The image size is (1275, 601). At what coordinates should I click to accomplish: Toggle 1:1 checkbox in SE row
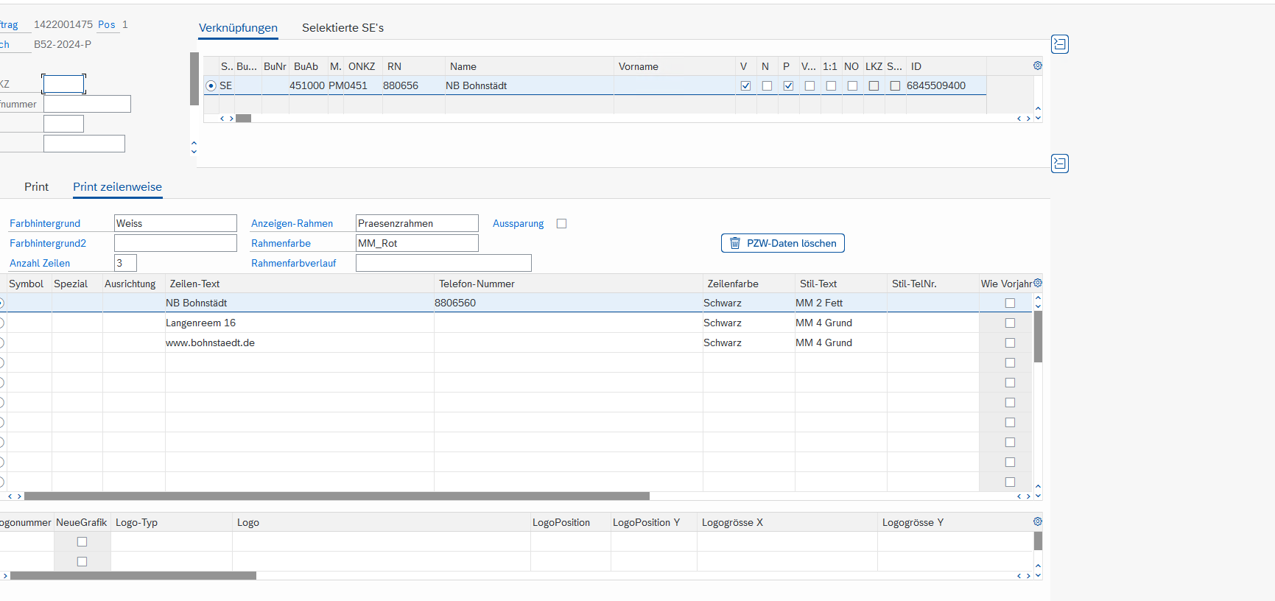[x=831, y=85]
